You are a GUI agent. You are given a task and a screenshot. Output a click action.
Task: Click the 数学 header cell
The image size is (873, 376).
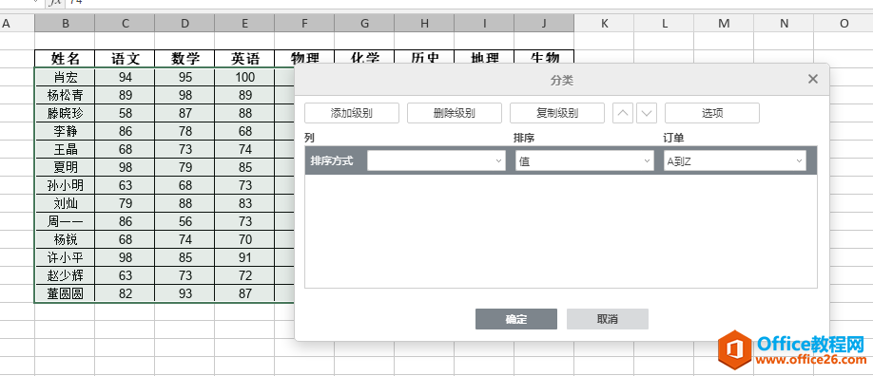(185, 59)
